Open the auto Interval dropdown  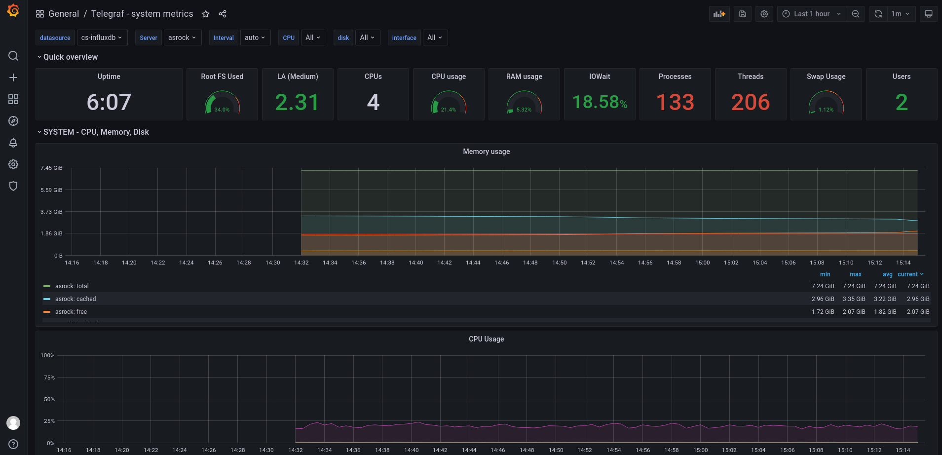click(x=255, y=38)
